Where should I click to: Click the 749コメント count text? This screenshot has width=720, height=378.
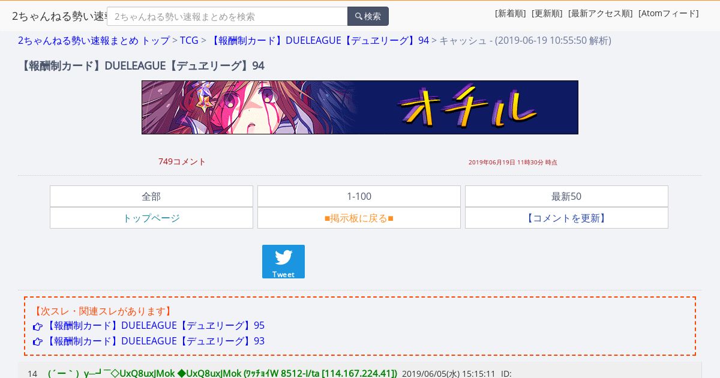tap(182, 161)
